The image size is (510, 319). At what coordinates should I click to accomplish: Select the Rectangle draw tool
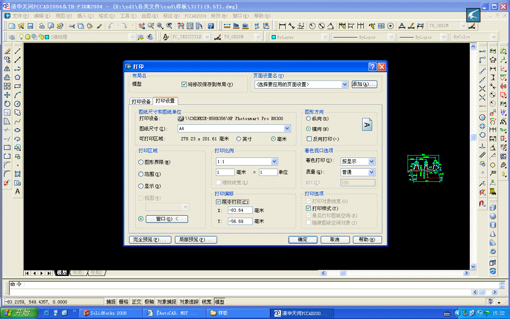[x=18, y=86]
